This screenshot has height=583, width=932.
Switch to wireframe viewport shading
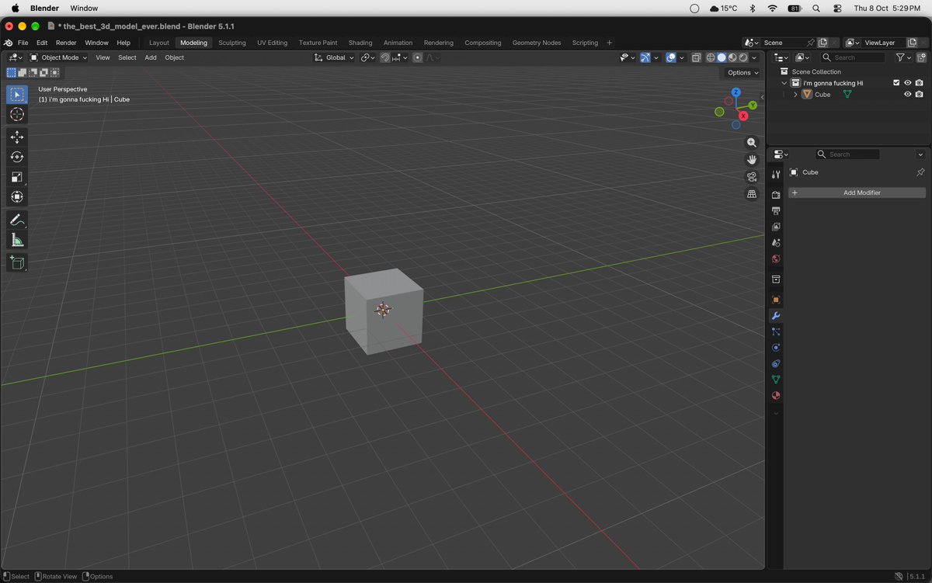tap(711, 57)
